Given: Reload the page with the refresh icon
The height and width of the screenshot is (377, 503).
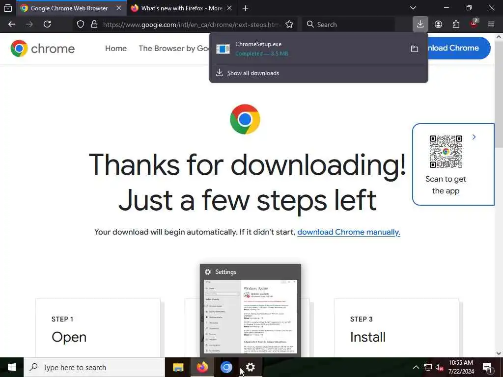Looking at the screenshot, I should coord(47,25).
